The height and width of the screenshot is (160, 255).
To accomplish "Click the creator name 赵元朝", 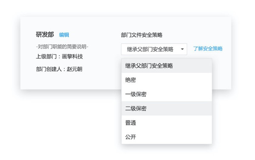I will point(74,69).
